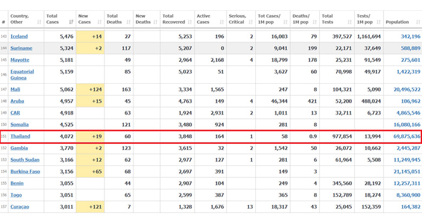Open Thailand's population figure 69,875,636
The height and width of the screenshot is (219, 422).
pyautogui.click(x=403, y=137)
